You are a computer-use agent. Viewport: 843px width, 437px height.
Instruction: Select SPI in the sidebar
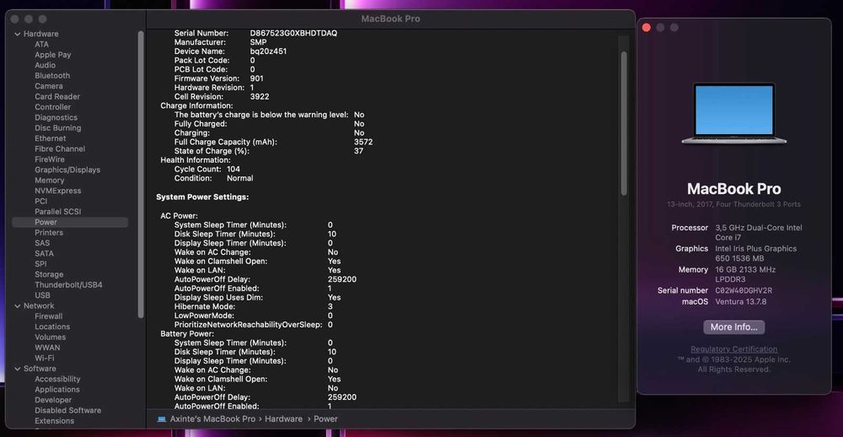coord(40,264)
